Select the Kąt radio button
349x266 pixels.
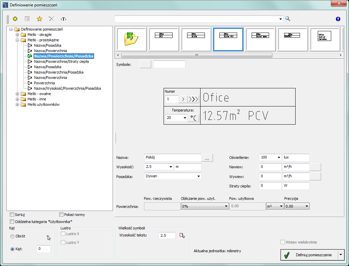[12, 249]
